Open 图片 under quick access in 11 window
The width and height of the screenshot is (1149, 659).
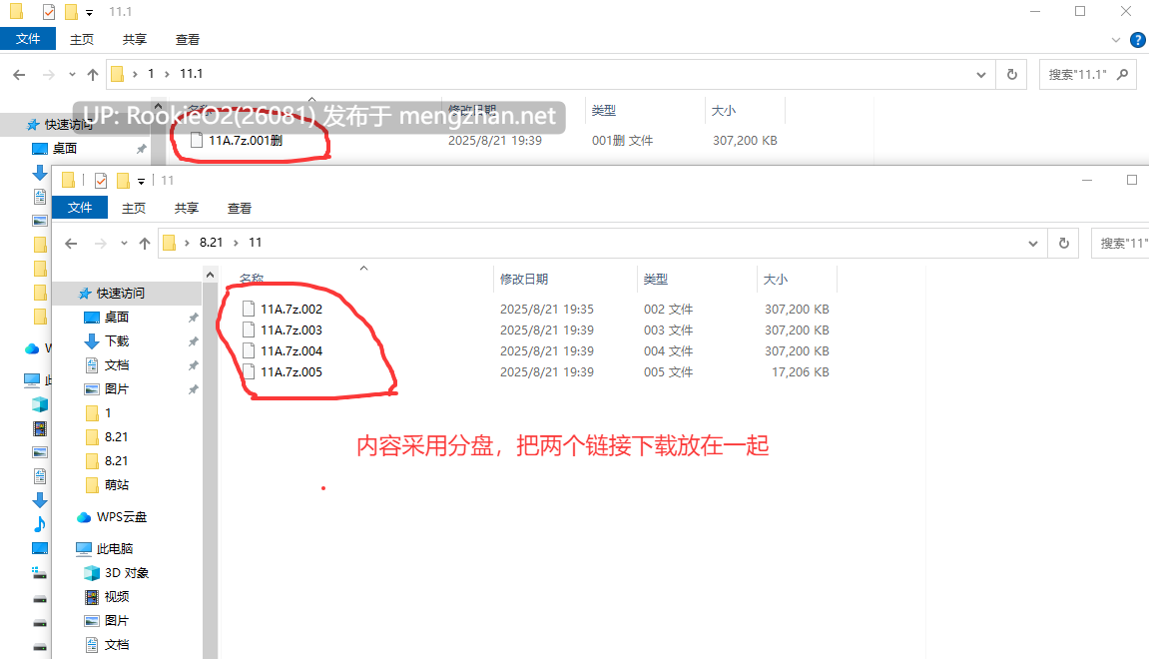(117, 389)
